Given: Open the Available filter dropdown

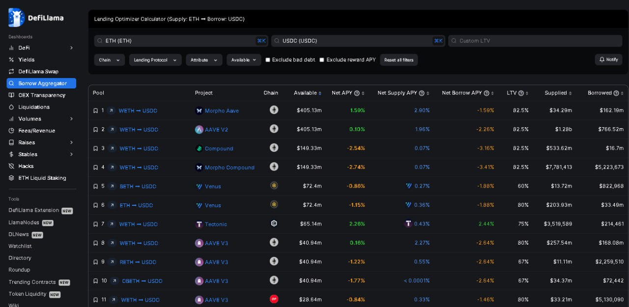Looking at the screenshot, I should tap(244, 60).
